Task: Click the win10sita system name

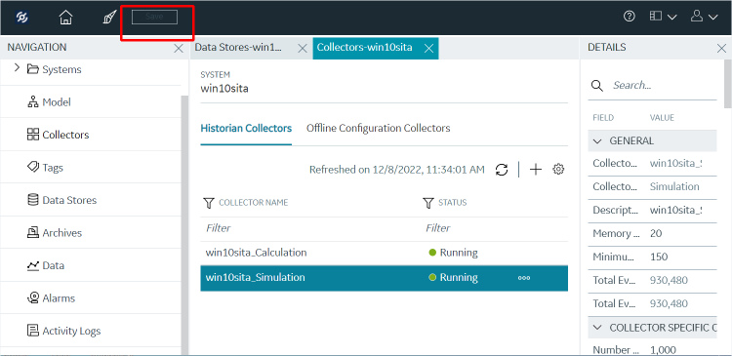Action: (x=224, y=89)
